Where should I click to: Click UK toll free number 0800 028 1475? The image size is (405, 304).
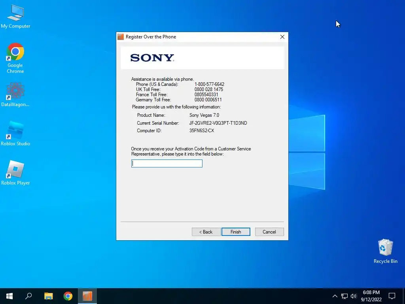coord(209,89)
